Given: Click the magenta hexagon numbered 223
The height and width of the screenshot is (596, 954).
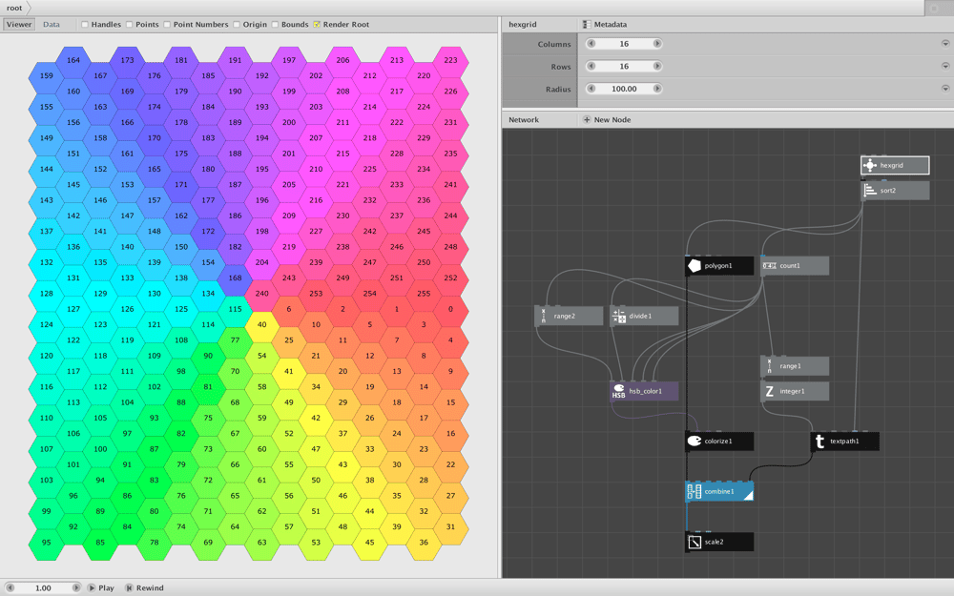Looking at the screenshot, I should [x=450, y=60].
